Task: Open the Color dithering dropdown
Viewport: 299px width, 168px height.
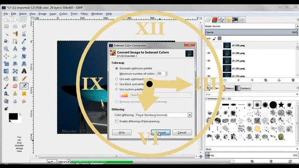Action: tap(190, 115)
